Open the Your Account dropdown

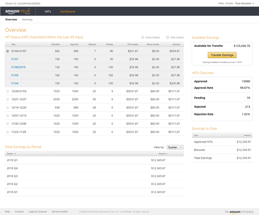click(x=244, y=3)
